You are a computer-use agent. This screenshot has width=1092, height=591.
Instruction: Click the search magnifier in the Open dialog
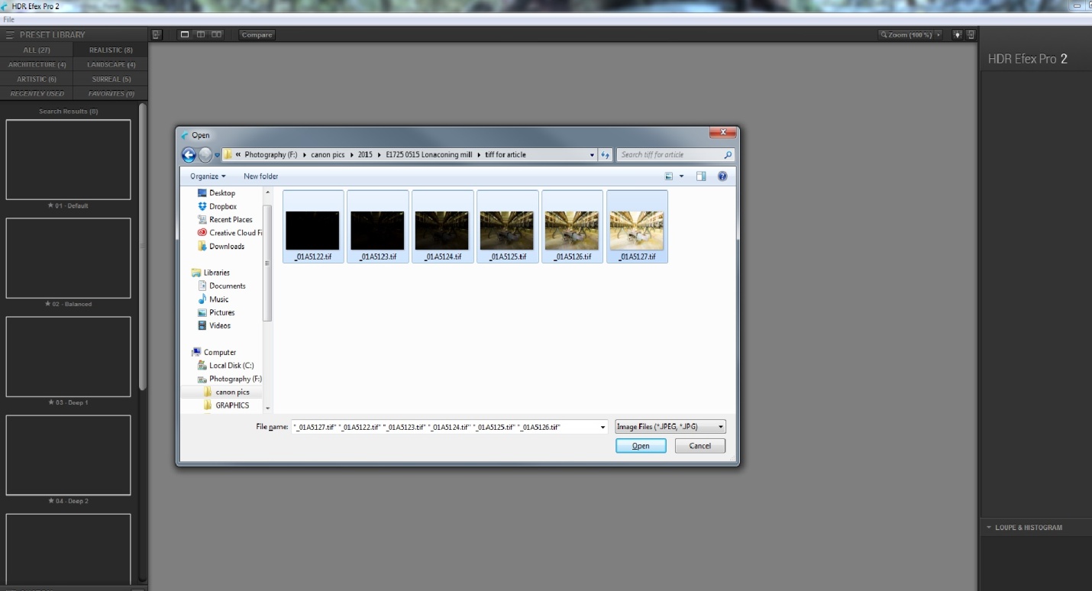tap(728, 155)
